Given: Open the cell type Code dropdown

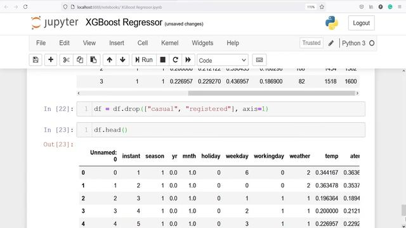Looking at the screenshot, I should click(x=223, y=60).
